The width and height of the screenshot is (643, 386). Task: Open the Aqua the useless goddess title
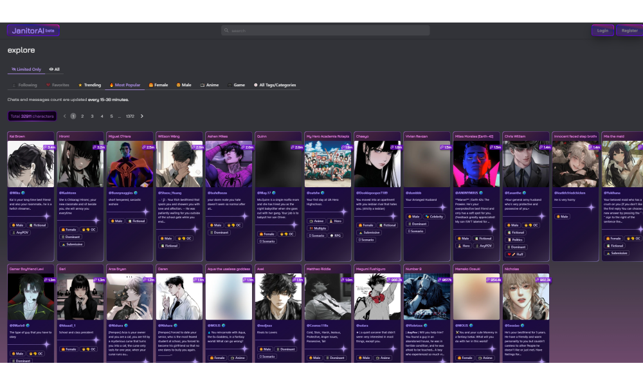click(228, 269)
